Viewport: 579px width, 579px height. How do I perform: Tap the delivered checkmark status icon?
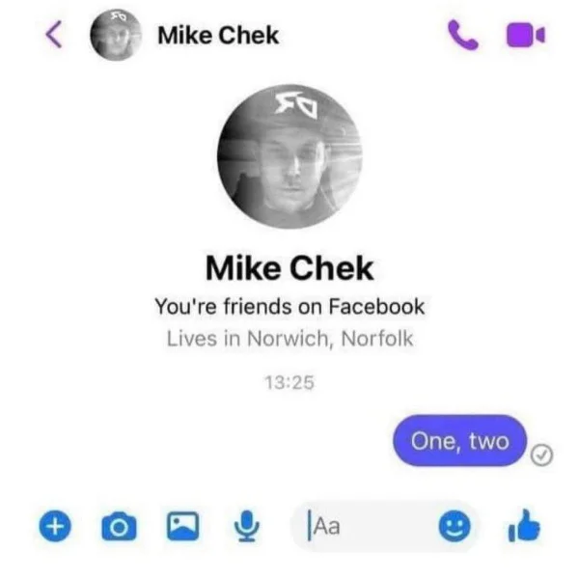click(x=541, y=455)
